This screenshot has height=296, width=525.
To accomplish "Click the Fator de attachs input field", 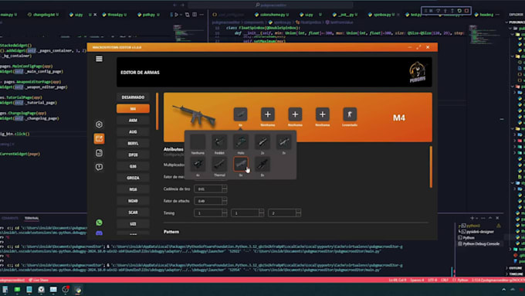I will click(208, 201).
